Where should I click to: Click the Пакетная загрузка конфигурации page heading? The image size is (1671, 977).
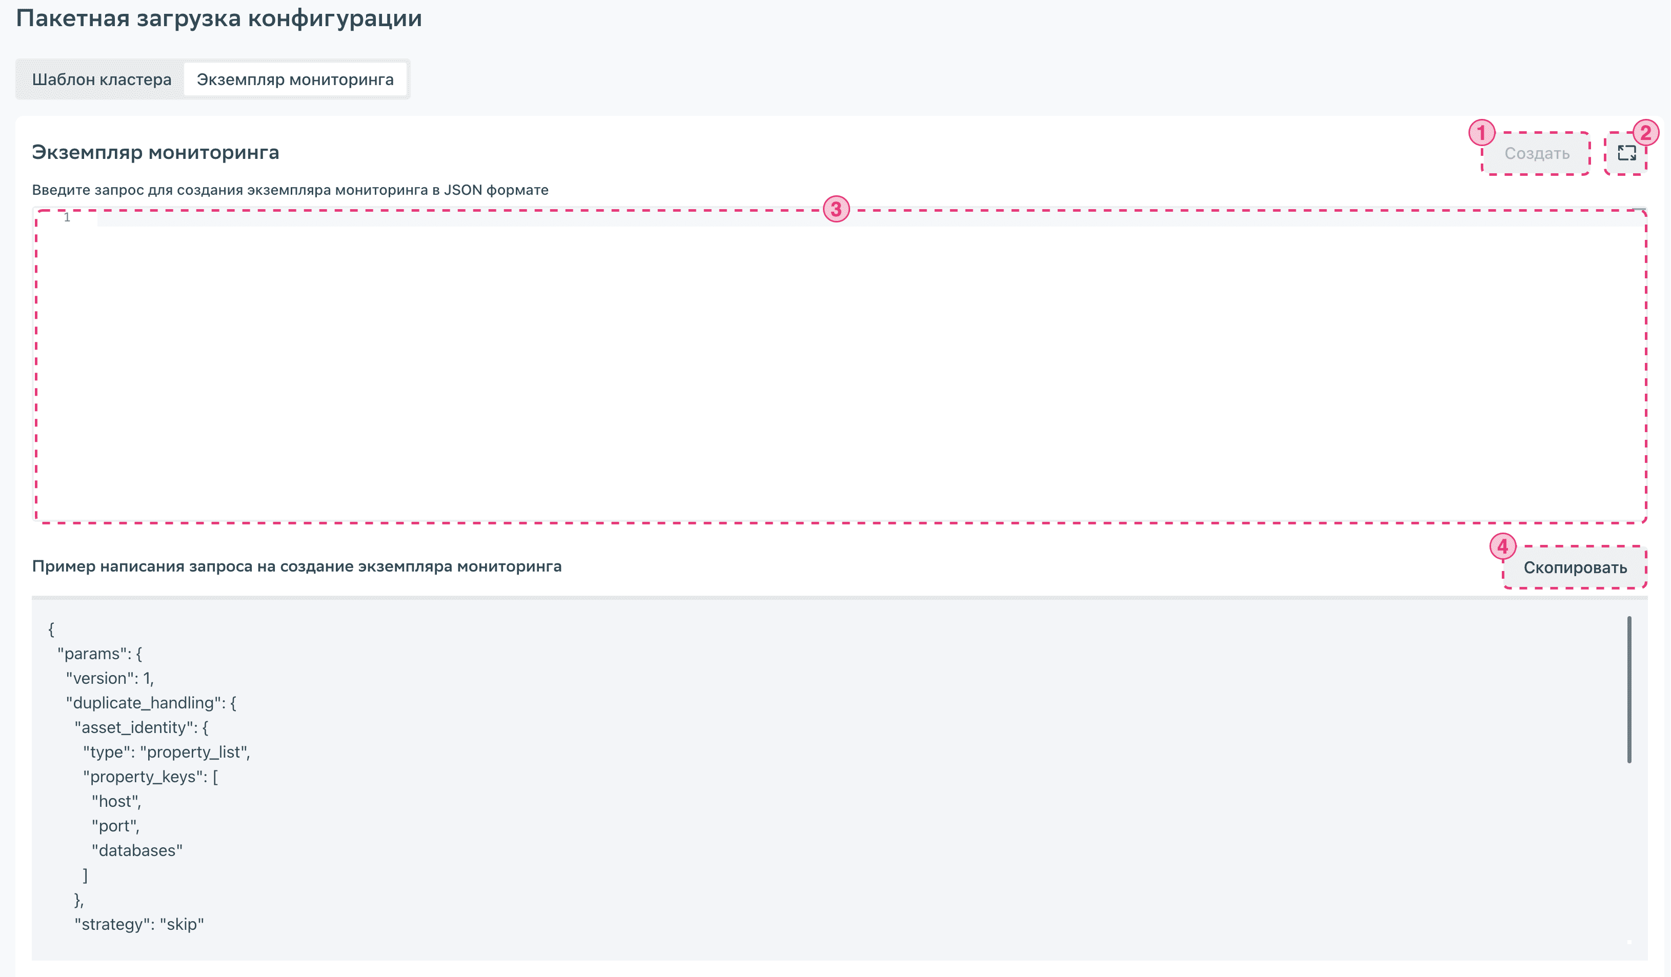pyautogui.click(x=219, y=18)
